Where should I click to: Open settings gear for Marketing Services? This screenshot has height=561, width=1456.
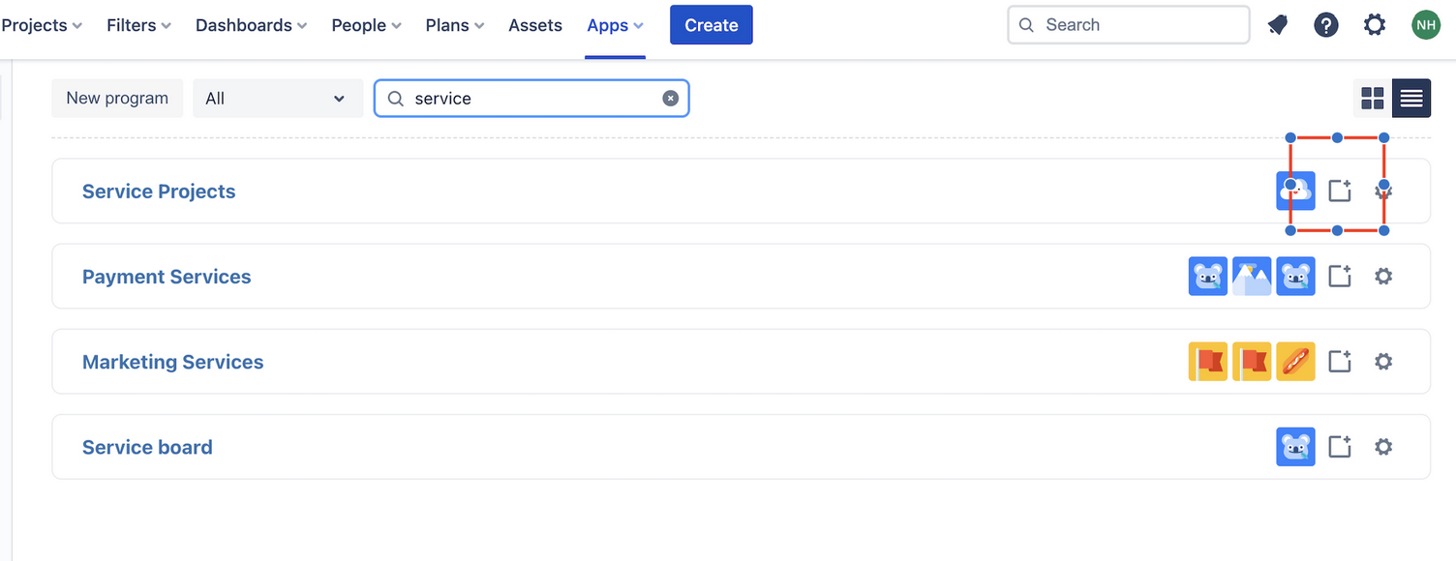tap(1383, 362)
